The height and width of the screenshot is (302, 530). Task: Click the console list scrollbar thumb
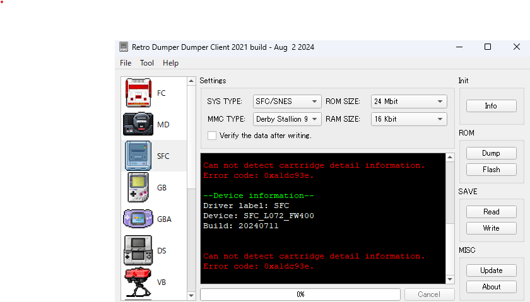tap(191, 137)
